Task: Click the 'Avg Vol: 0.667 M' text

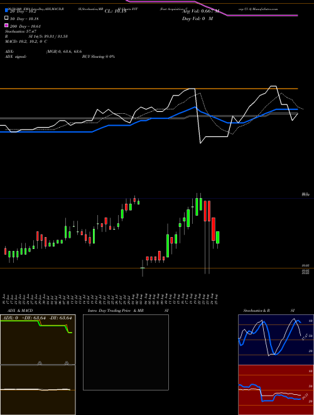Action: click(x=200, y=11)
